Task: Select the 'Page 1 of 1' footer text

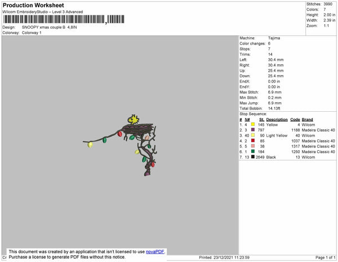Action: coord(326,257)
